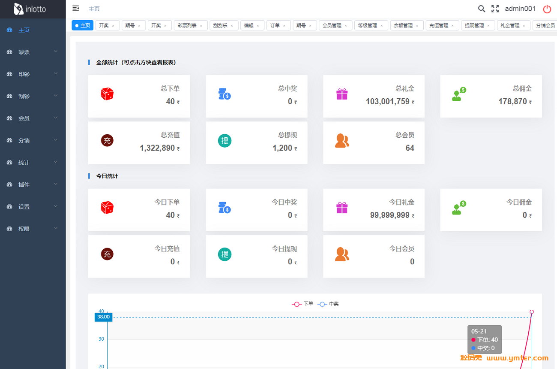Click the 总提现 value 1,200

282,148
